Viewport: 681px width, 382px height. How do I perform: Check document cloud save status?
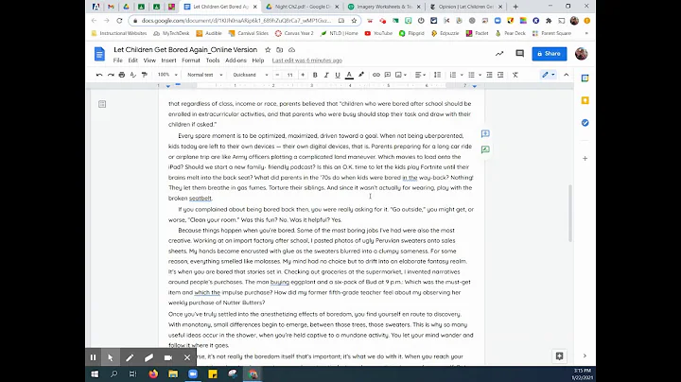pyautogui.click(x=292, y=50)
